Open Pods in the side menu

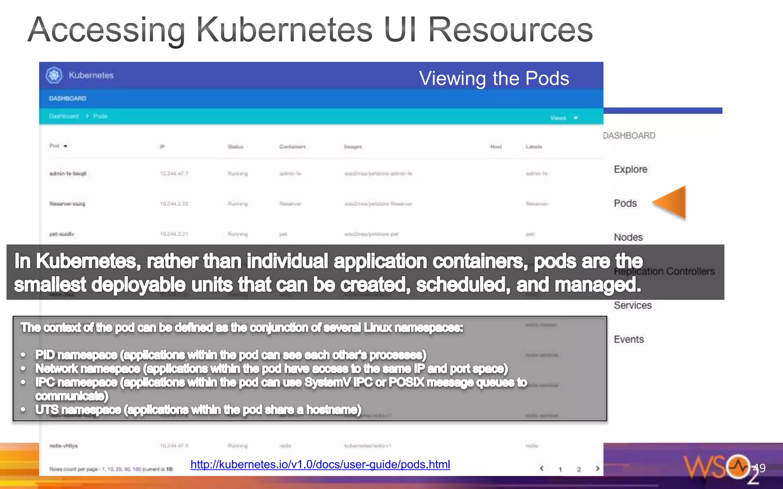pyautogui.click(x=625, y=203)
